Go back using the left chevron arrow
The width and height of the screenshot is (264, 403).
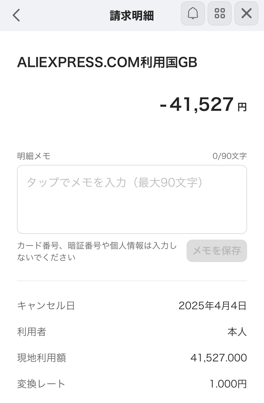click(x=16, y=15)
